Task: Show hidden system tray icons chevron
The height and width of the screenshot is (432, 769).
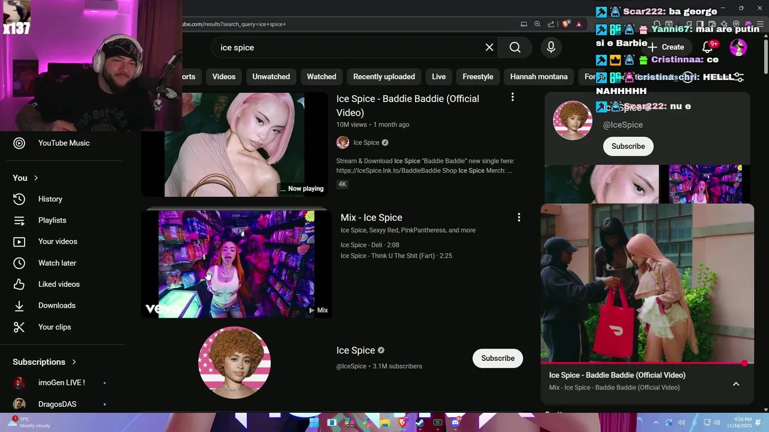Action: 655,422
